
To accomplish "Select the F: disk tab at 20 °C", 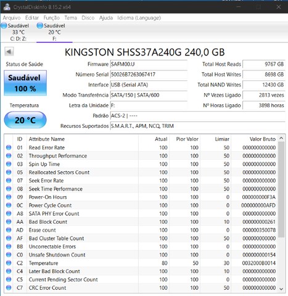I will click(x=54, y=32).
